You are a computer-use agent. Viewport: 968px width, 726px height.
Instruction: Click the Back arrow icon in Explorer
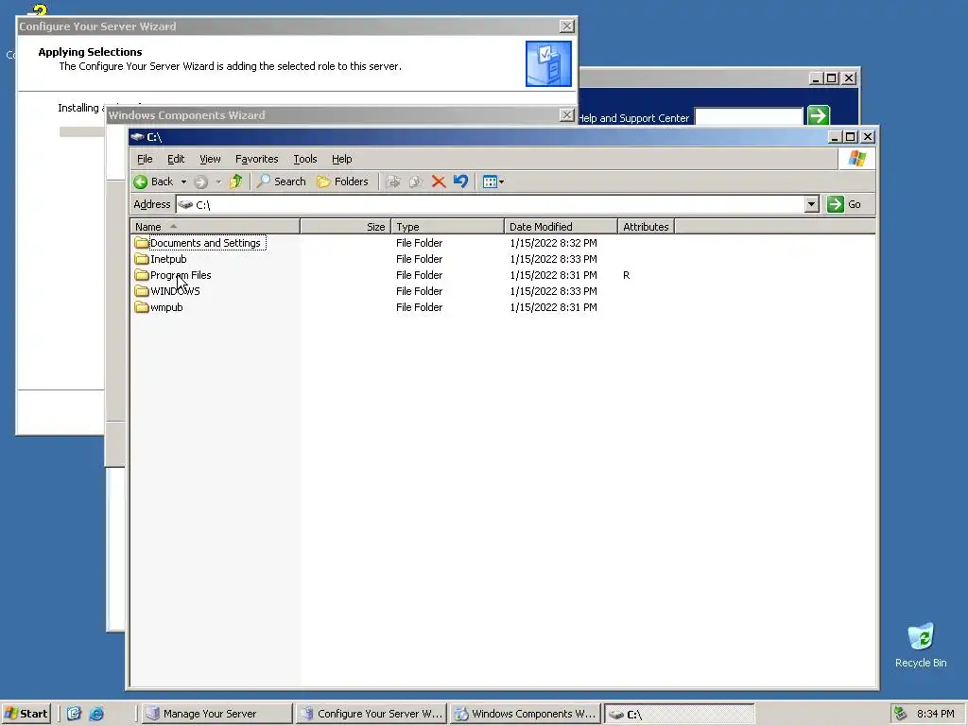[x=141, y=181]
